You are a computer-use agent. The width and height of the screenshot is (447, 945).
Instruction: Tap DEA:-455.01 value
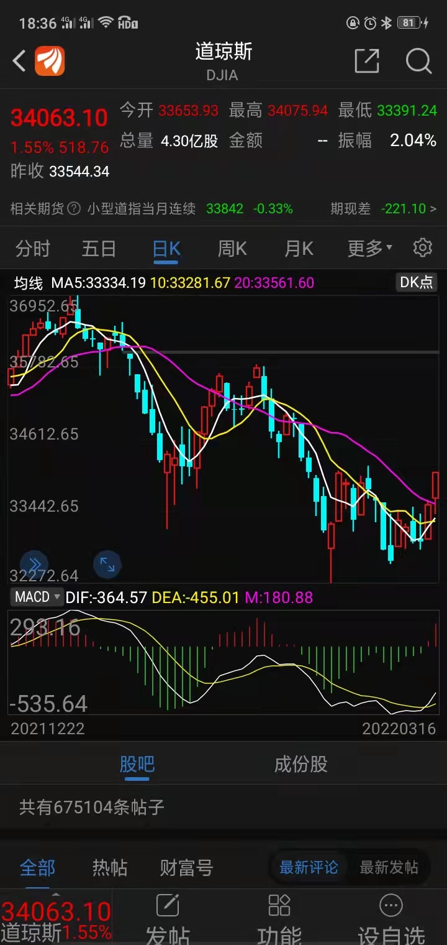coord(196,597)
